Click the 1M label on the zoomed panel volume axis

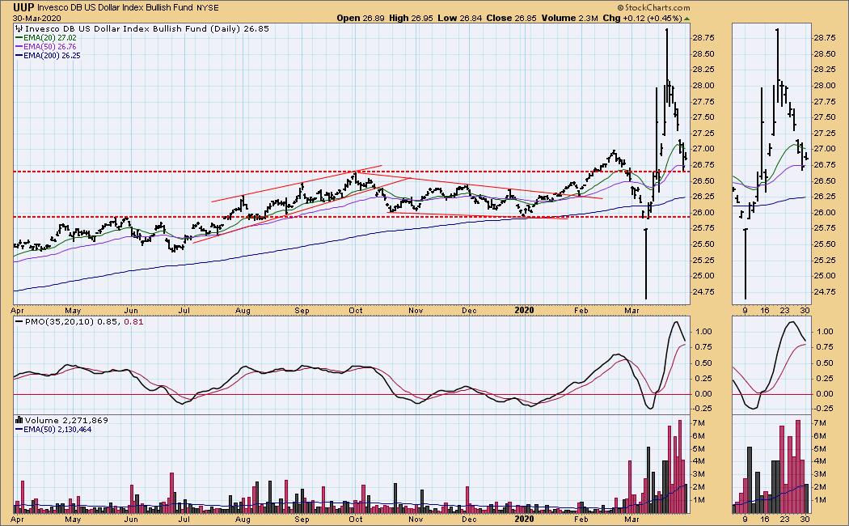click(x=819, y=499)
